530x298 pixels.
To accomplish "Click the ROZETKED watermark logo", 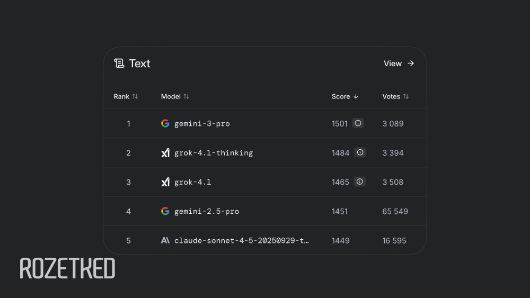I will click(67, 268).
